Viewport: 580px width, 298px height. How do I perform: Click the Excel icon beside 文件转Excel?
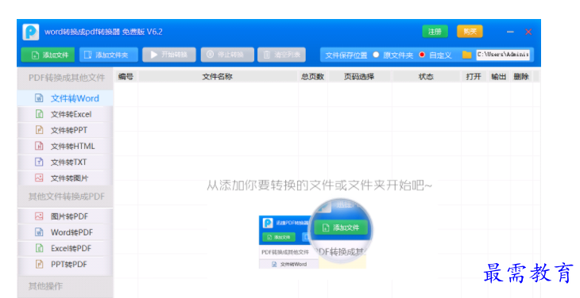click(39, 114)
